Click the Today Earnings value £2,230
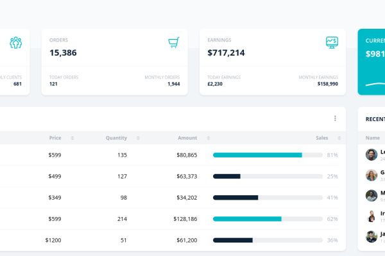Screen dimensions: 385x256 click(x=215, y=84)
